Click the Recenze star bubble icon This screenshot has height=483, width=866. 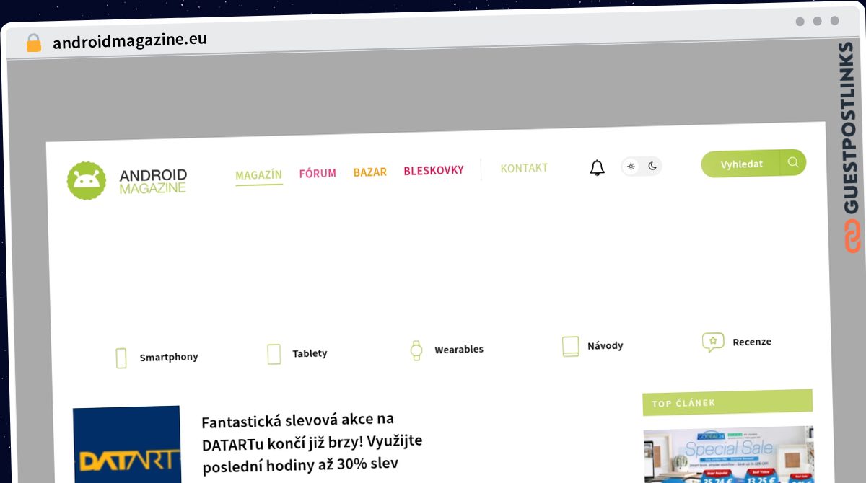pos(713,342)
